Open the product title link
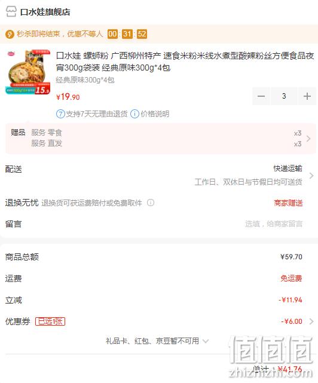This screenshot has width=318, height=383. pos(185,62)
